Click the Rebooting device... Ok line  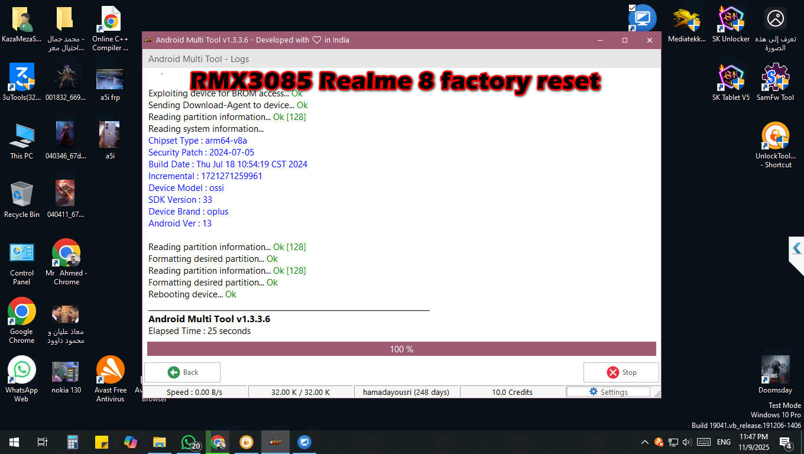click(x=192, y=294)
